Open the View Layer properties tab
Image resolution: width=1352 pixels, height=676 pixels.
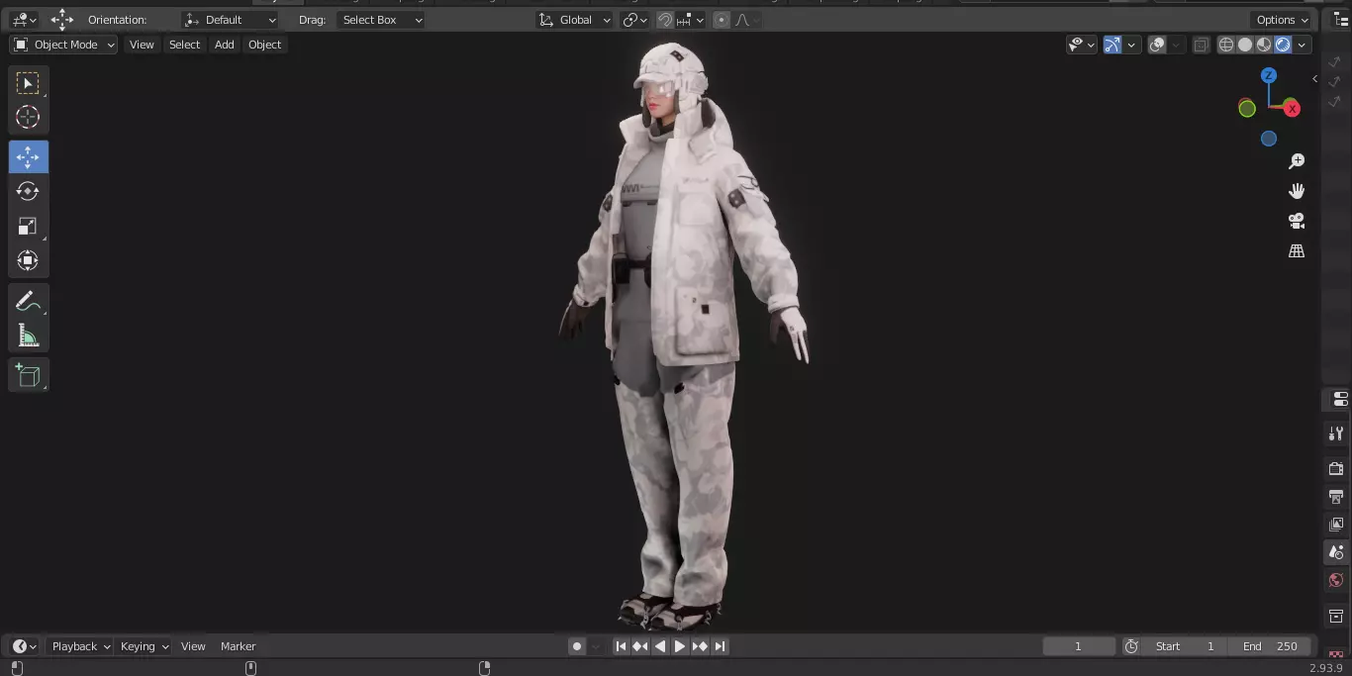[x=1336, y=524]
